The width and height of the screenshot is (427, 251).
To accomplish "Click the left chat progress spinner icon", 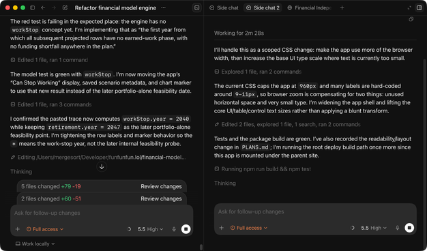I will pos(129,229).
